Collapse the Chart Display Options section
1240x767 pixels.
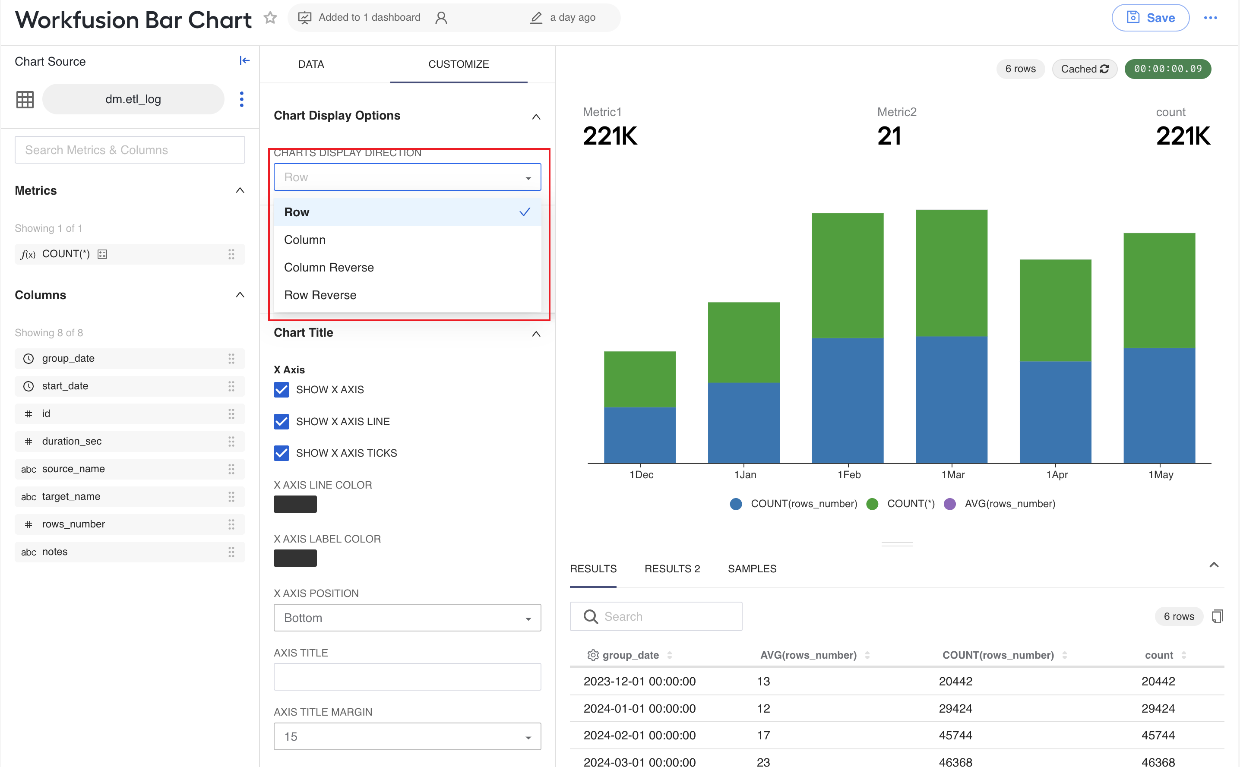[x=536, y=116]
